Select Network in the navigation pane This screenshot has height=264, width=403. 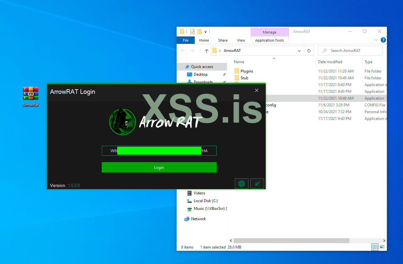(198, 219)
